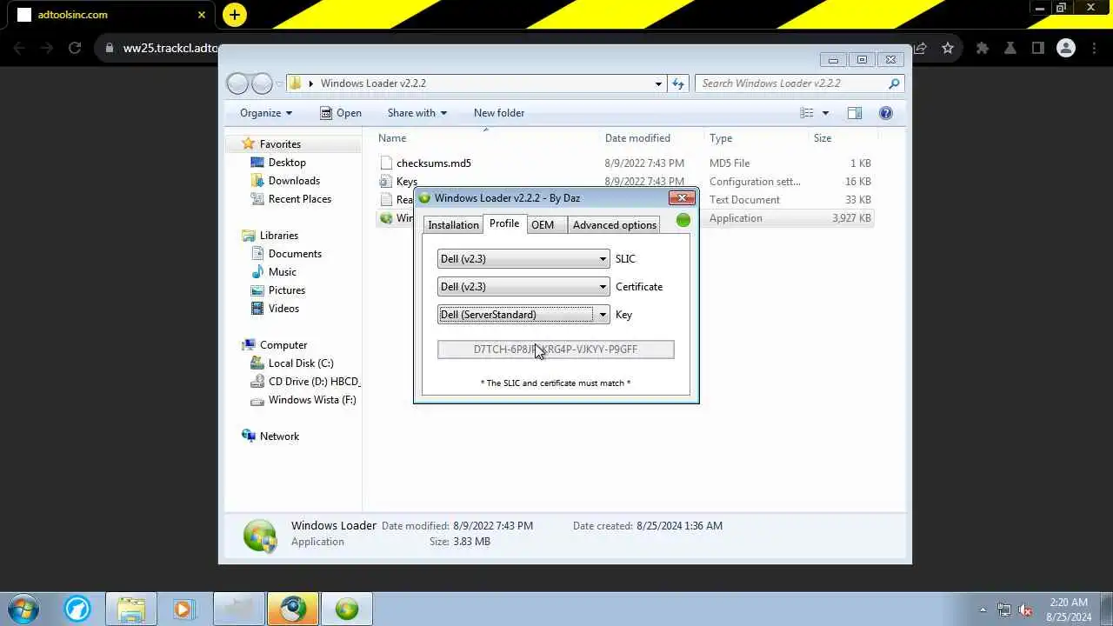The width and height of the screenshot is (1113, 626).
Task: Open the Chrome side panel icon
Action: click(1037, 49)
